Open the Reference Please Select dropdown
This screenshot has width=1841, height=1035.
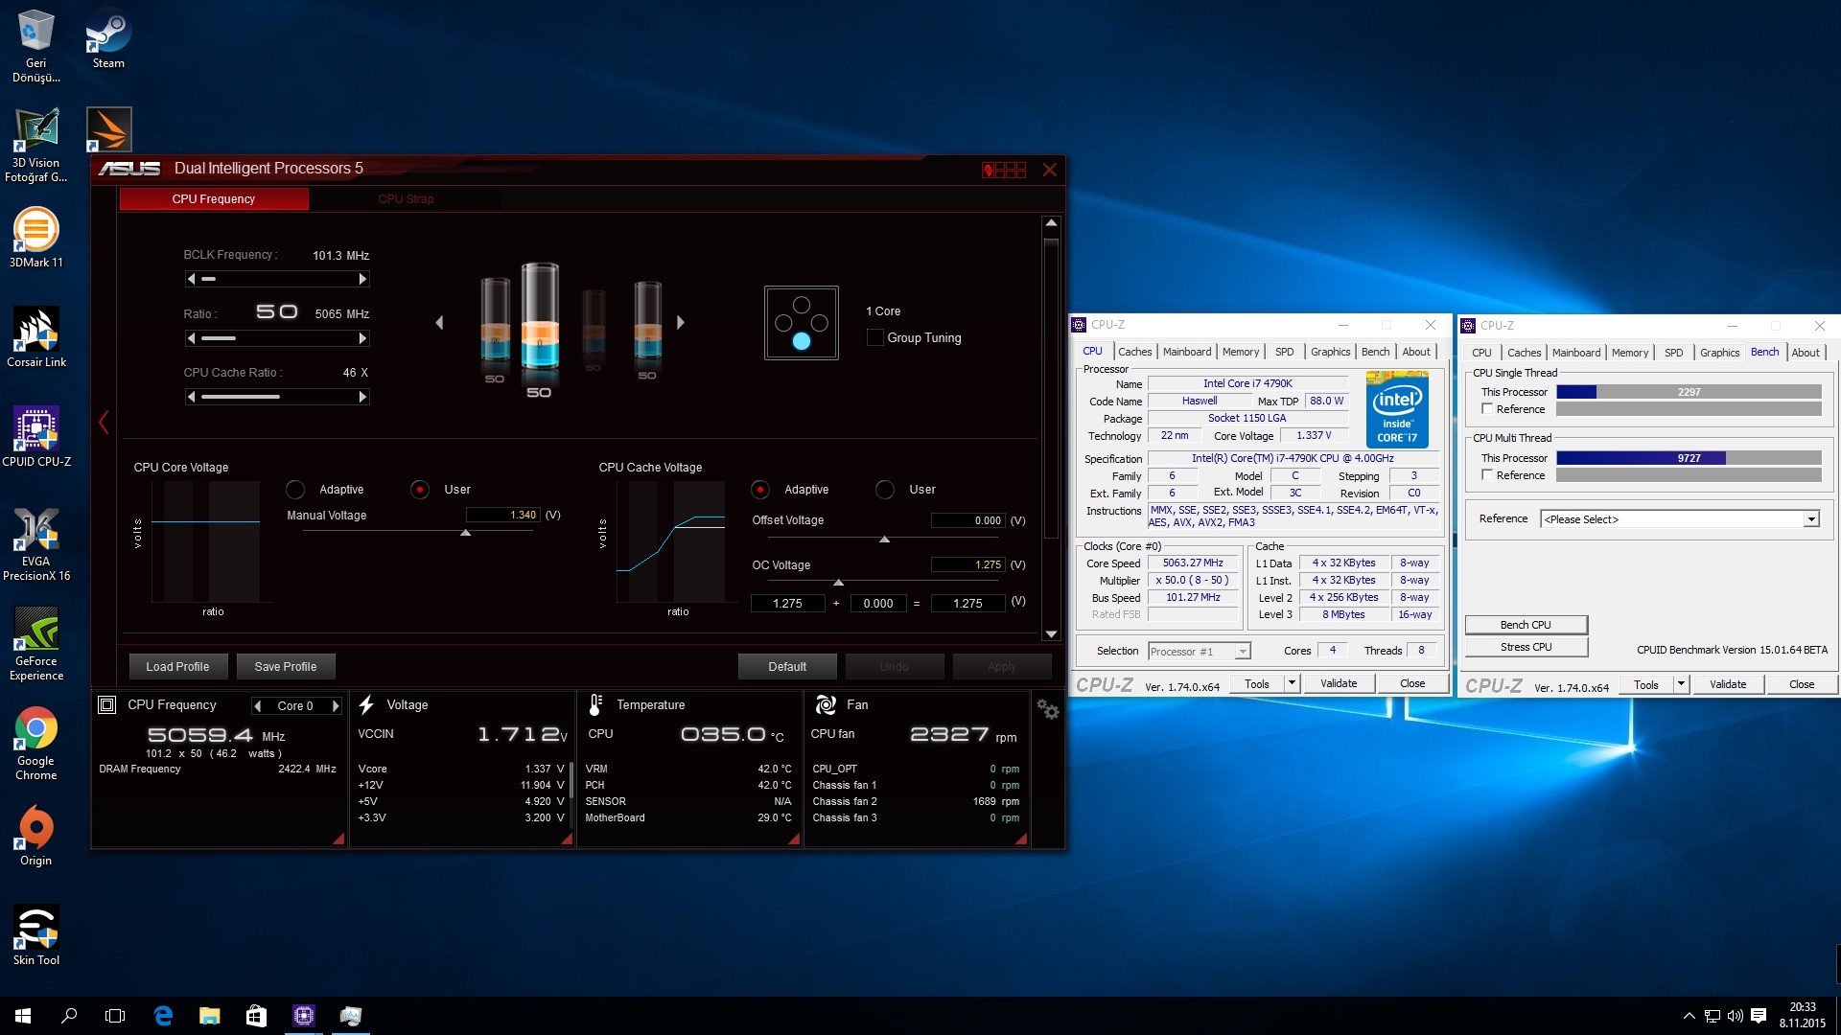pos(1679,519)
